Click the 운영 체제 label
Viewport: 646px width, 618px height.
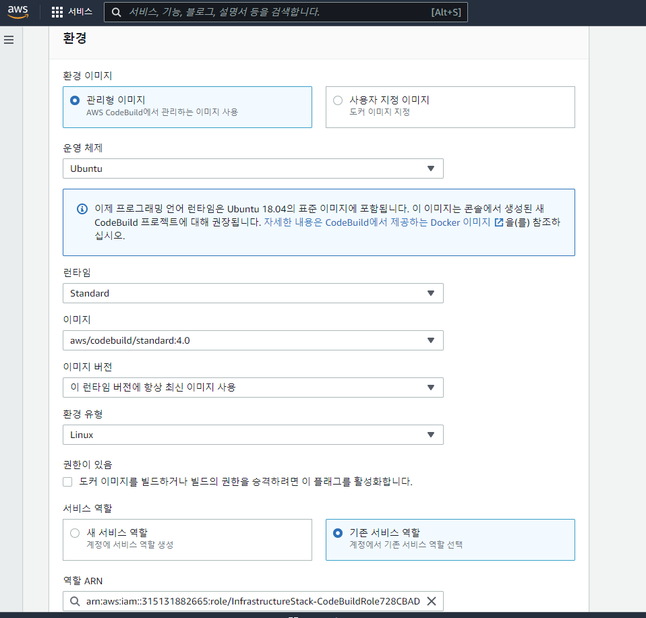[x=83, y=148]
